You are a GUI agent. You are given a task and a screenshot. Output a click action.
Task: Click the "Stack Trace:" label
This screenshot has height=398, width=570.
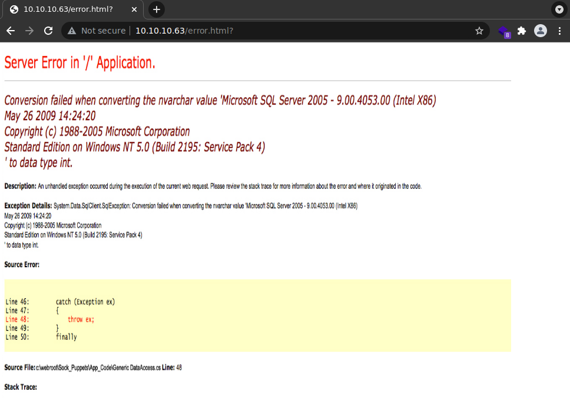[x=21, y=387]
